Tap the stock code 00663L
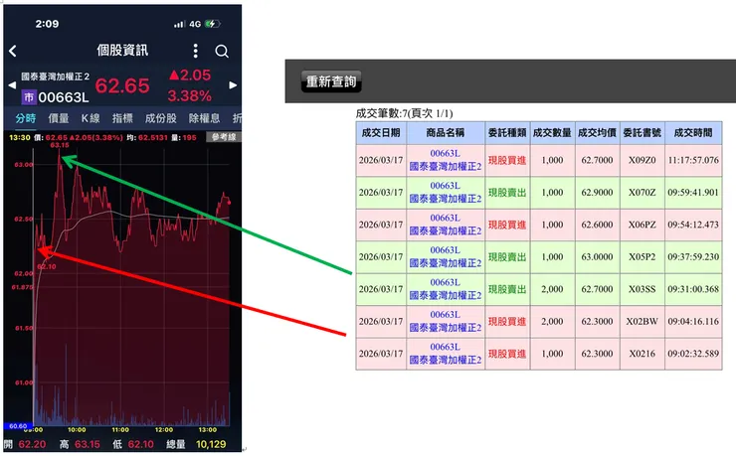 tap(64, 97)
